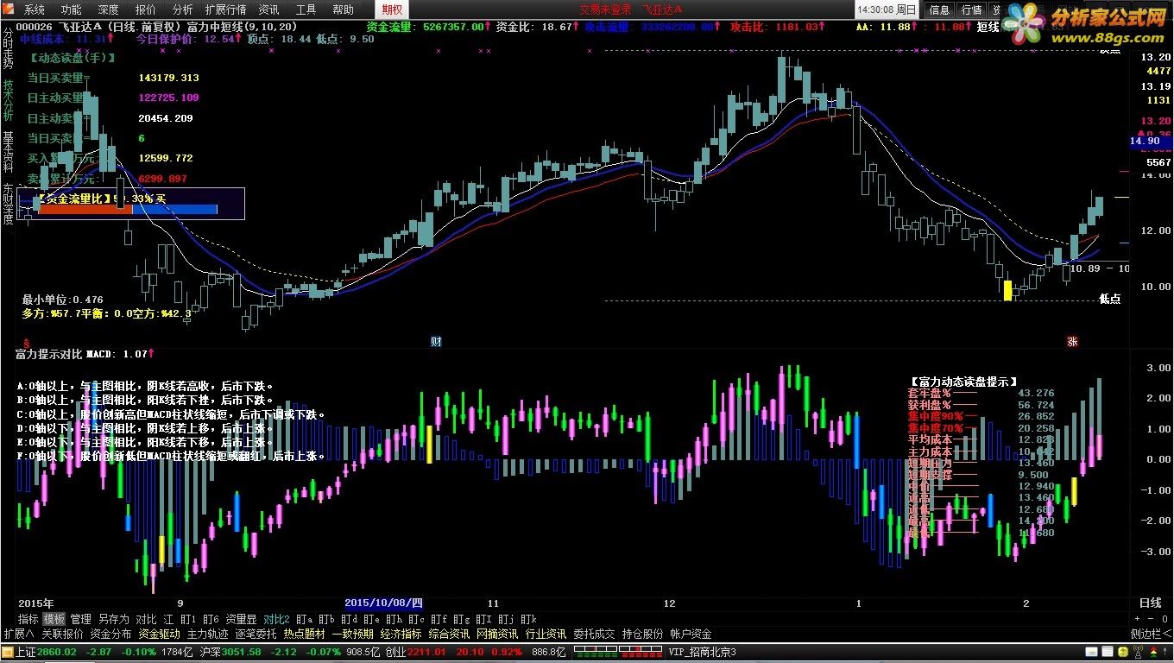
Task: Click the 沪深 index value 3051.58
Action: click(x=242, y=652)
